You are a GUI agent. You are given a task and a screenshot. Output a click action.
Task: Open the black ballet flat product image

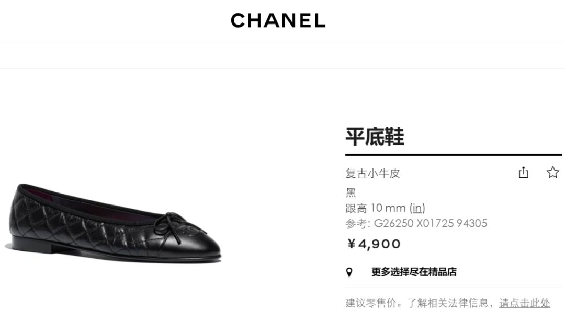115,222
